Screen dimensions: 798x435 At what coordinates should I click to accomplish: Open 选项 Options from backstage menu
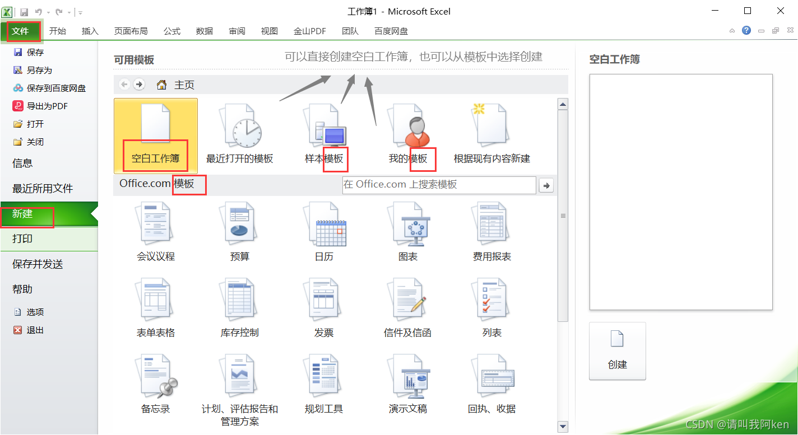(29, 312)
